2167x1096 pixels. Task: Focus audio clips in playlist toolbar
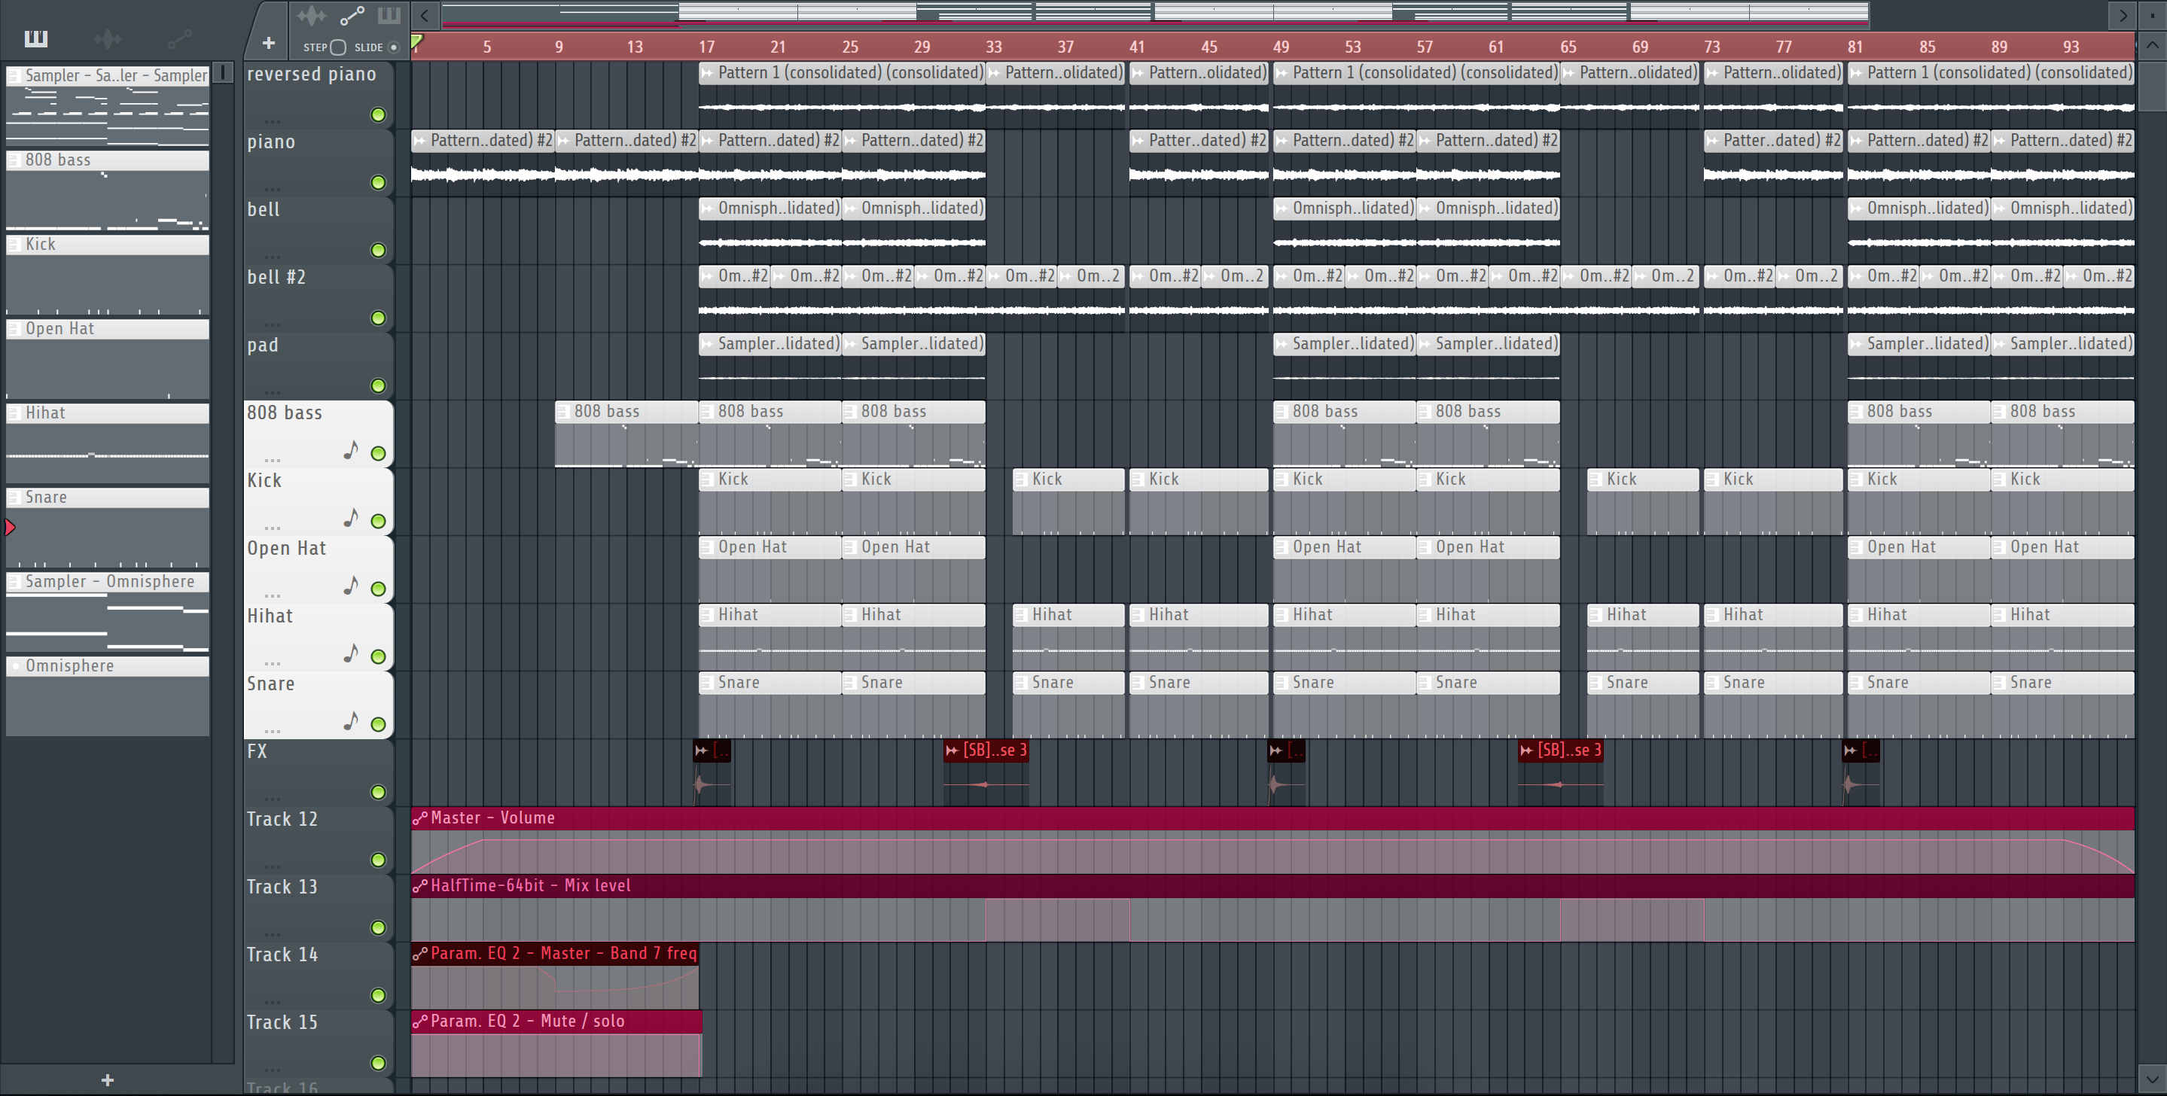point(311,16)
